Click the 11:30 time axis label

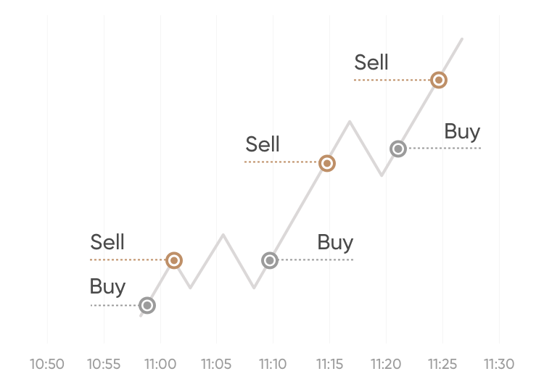tap(499, 364)
